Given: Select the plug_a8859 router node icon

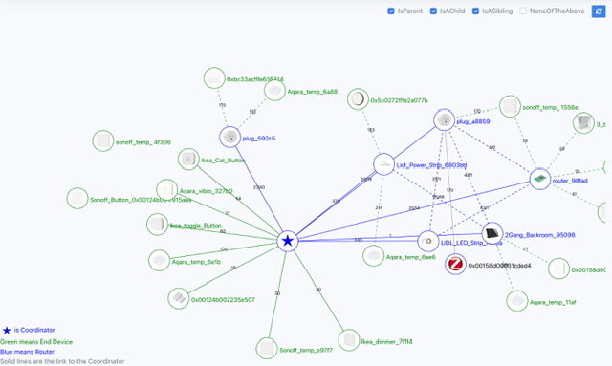Looking at the screenshot, I should point(444,119).
